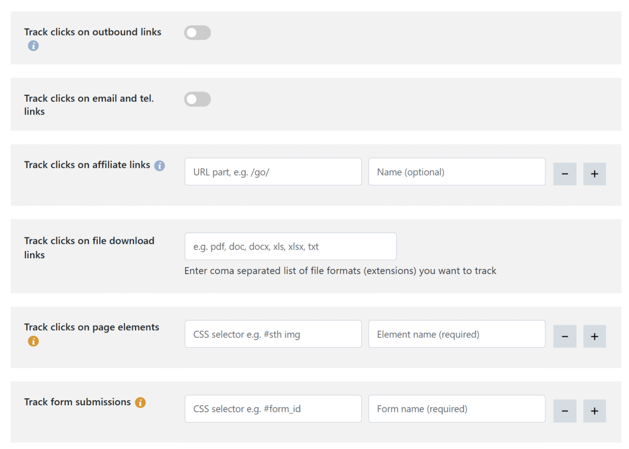Remove page element row with minus button

point(565,336)
